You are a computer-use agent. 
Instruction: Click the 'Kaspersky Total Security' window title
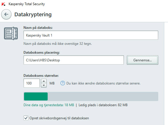(x=27, y=4)
